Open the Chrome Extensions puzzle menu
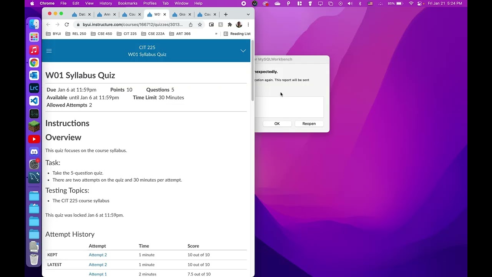The image size is (492, 277). point(230,25)
